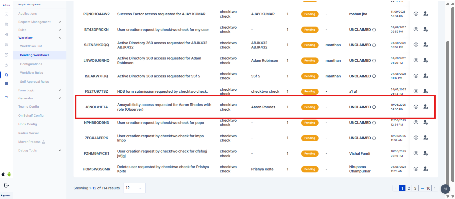
Task: Reassign user for request J8NOLV1FTA
Action: [x=425, y=107]
